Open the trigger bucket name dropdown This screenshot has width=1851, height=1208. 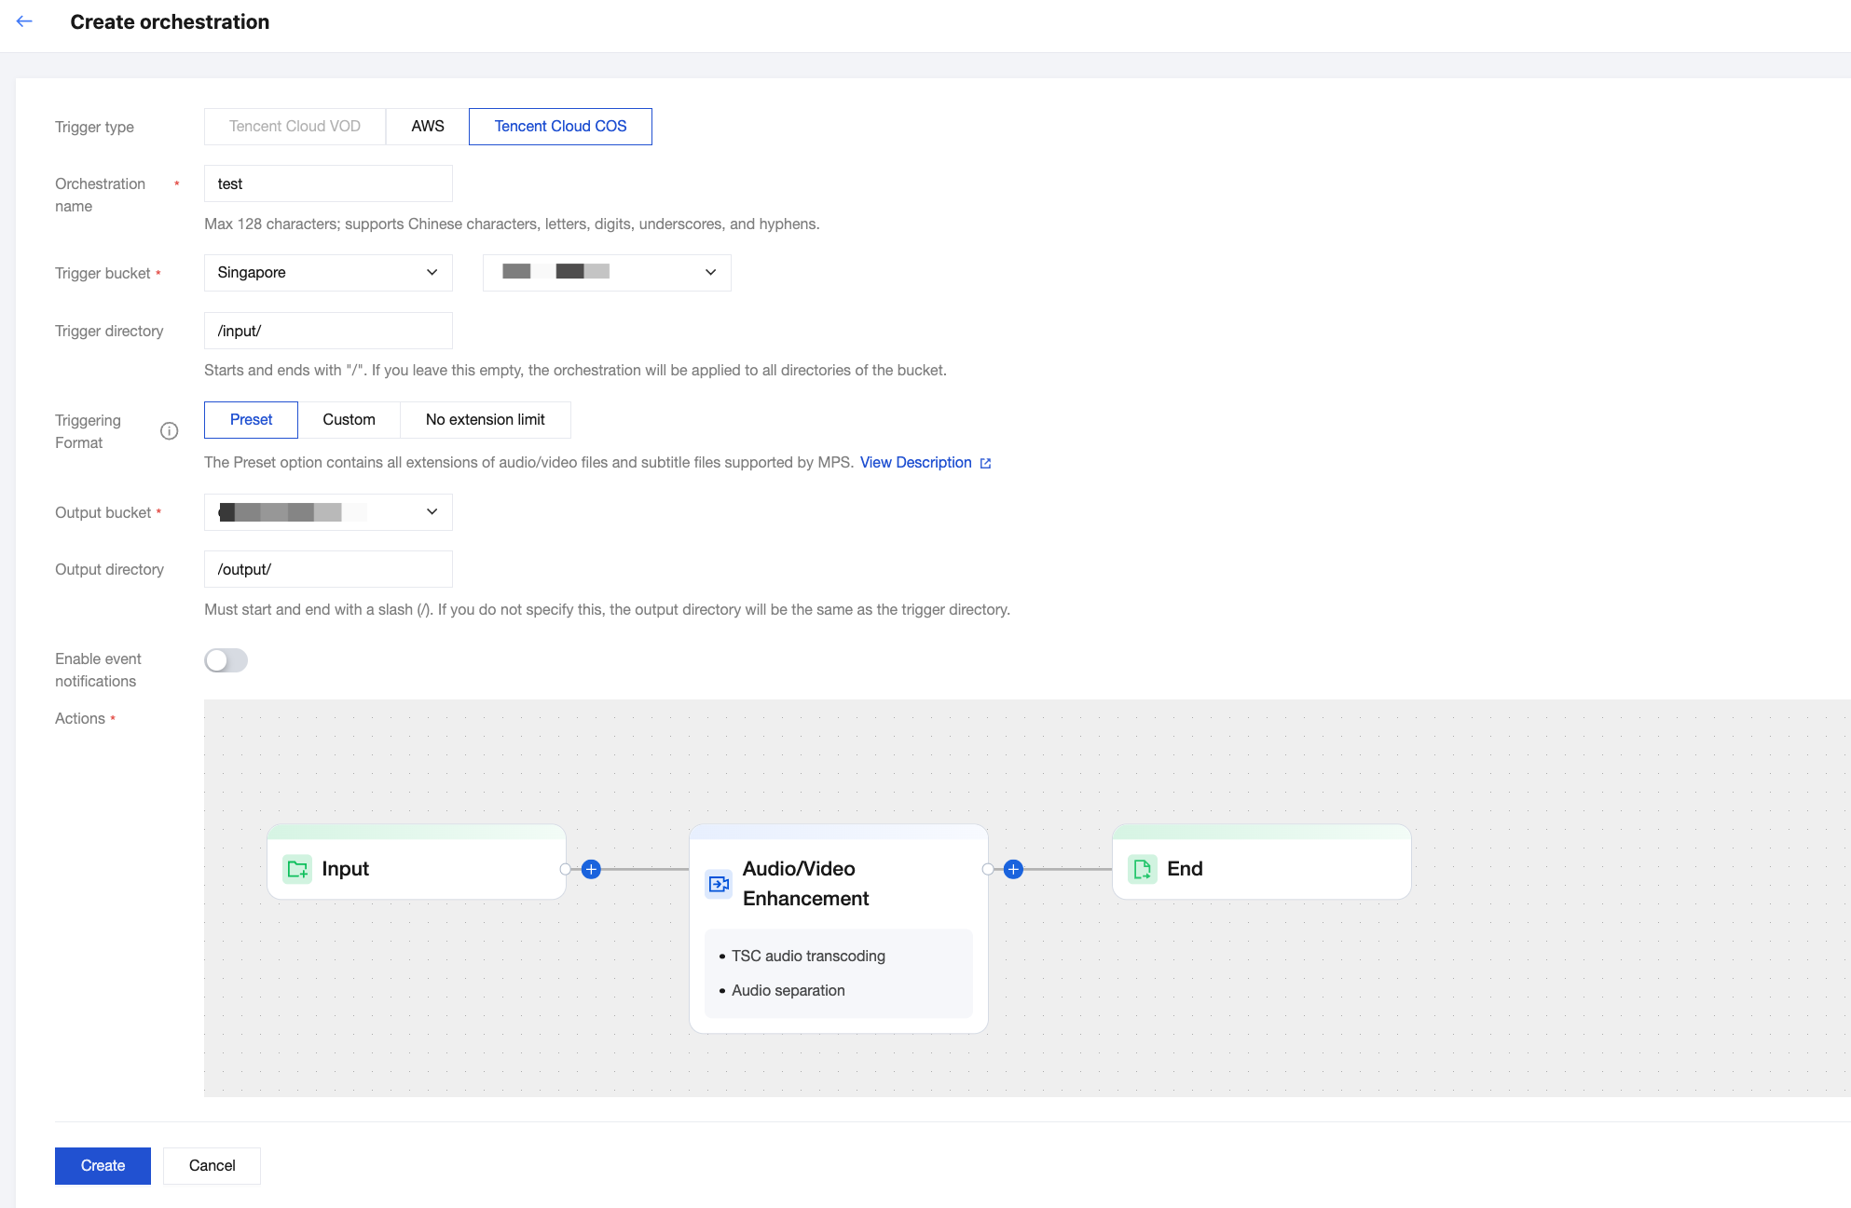(x=607, y=273)
